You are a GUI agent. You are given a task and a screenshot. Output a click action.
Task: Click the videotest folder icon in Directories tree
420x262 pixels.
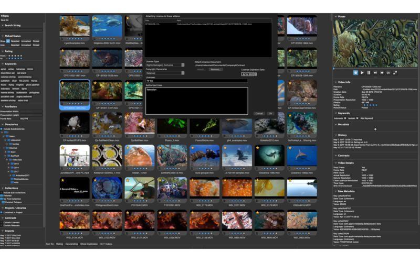point(9,140)
